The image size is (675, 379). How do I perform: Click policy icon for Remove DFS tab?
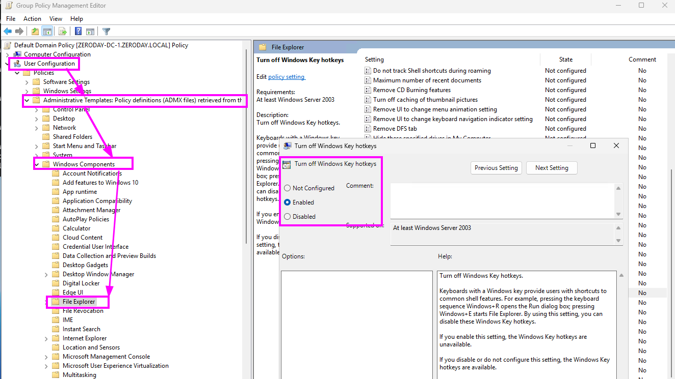368,129
